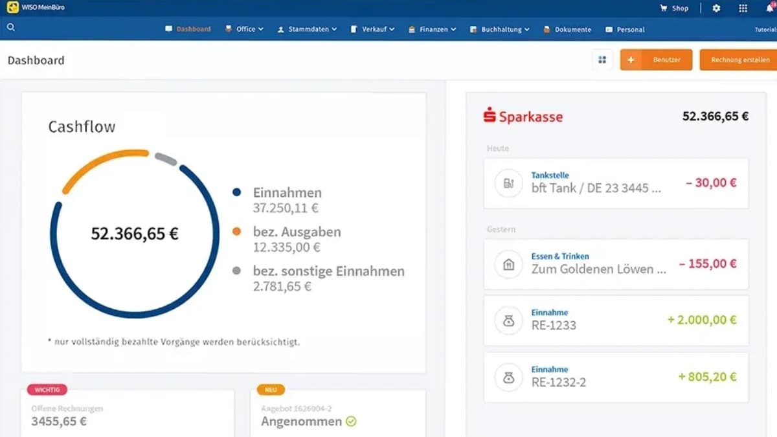Click the money bag icon for RE-1233
The width and height of the screenshot is (777, 437).
coord(509,320)
